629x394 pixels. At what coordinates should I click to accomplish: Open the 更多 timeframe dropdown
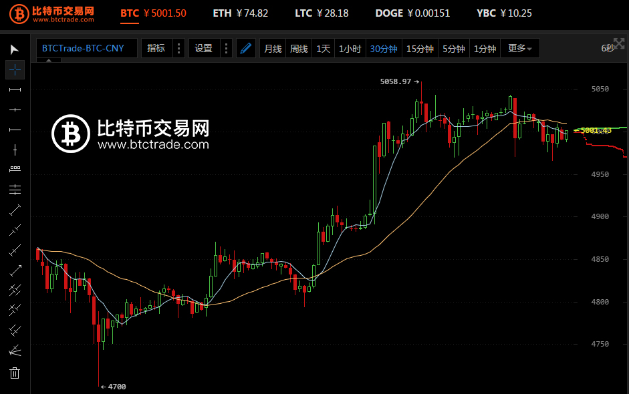pos(519,49)
